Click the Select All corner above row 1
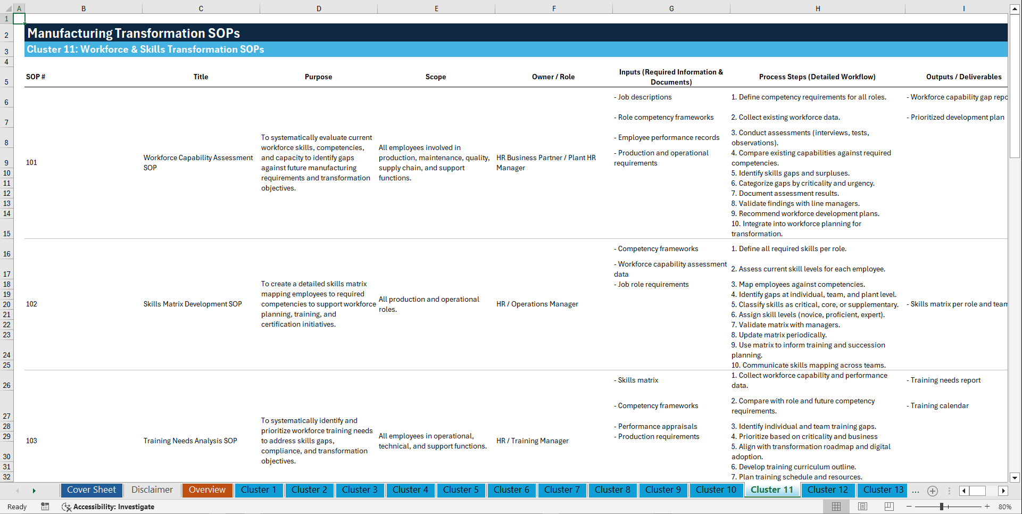The width and height of the screenshot is (1022, 514). coord(7,8)
